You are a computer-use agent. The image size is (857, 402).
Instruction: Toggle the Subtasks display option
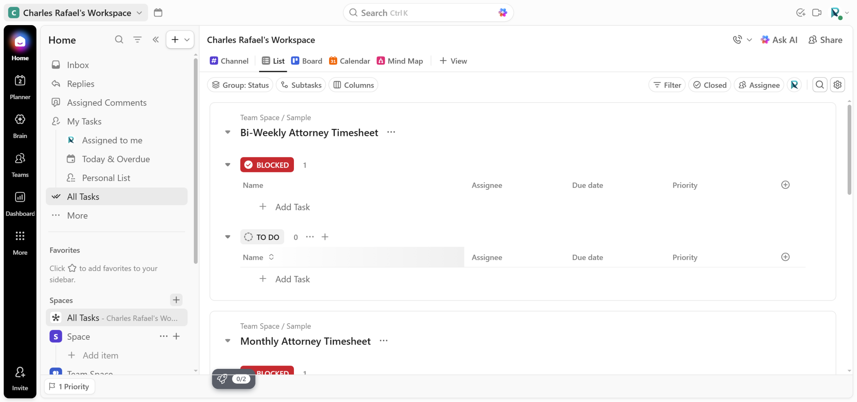[x=301, y=85]
